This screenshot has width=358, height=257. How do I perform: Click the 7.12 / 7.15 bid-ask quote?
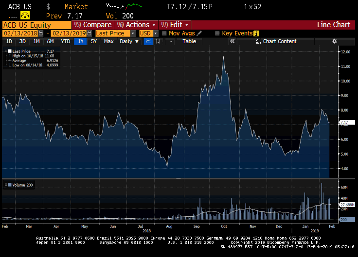[x=190, y=7]
